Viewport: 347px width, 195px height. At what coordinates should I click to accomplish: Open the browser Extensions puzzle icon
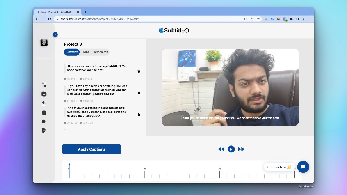coord(291,19)
